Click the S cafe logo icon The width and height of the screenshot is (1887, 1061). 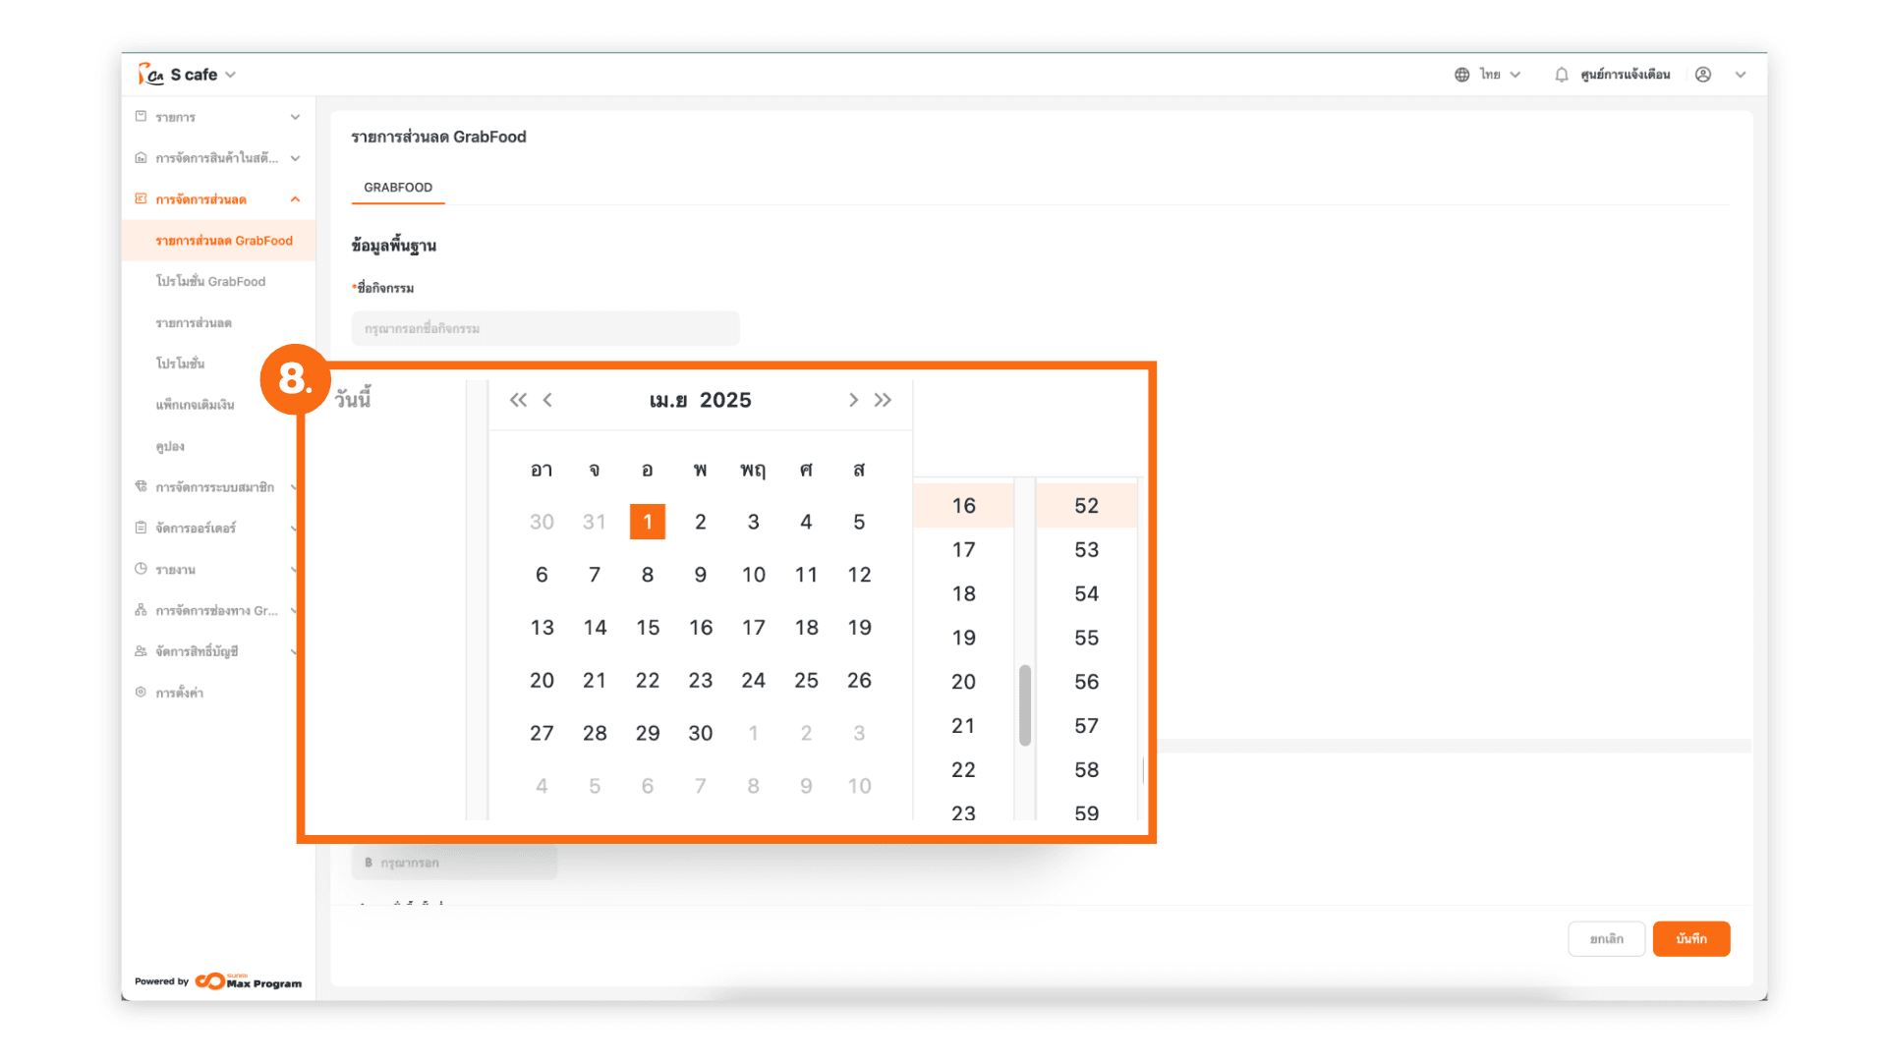pos(150,75)
